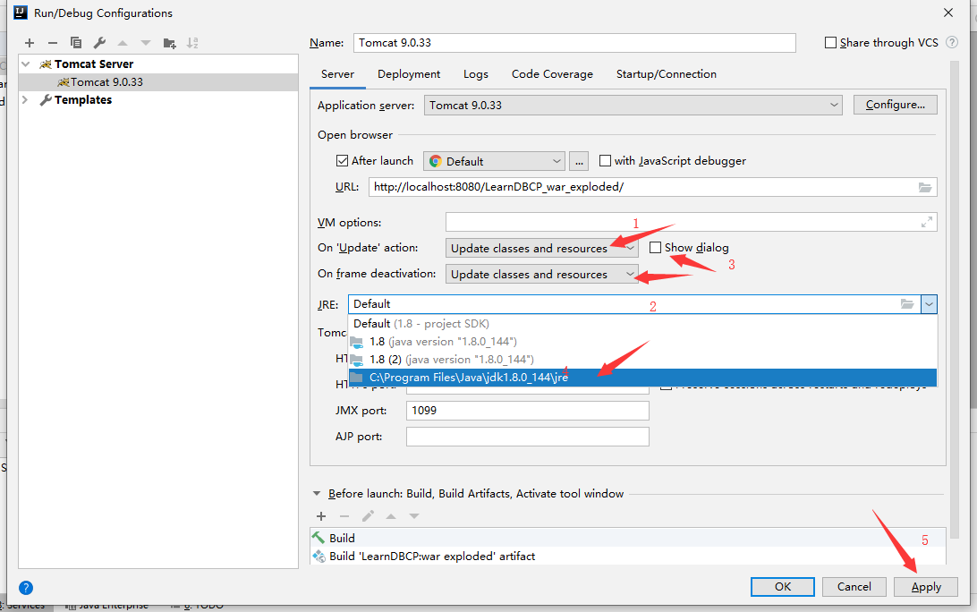Viewport: 977px width, 612px height.
Task: Select 1.8 java version JRE option
Action: pyautogui.click(x=642, y=342)
